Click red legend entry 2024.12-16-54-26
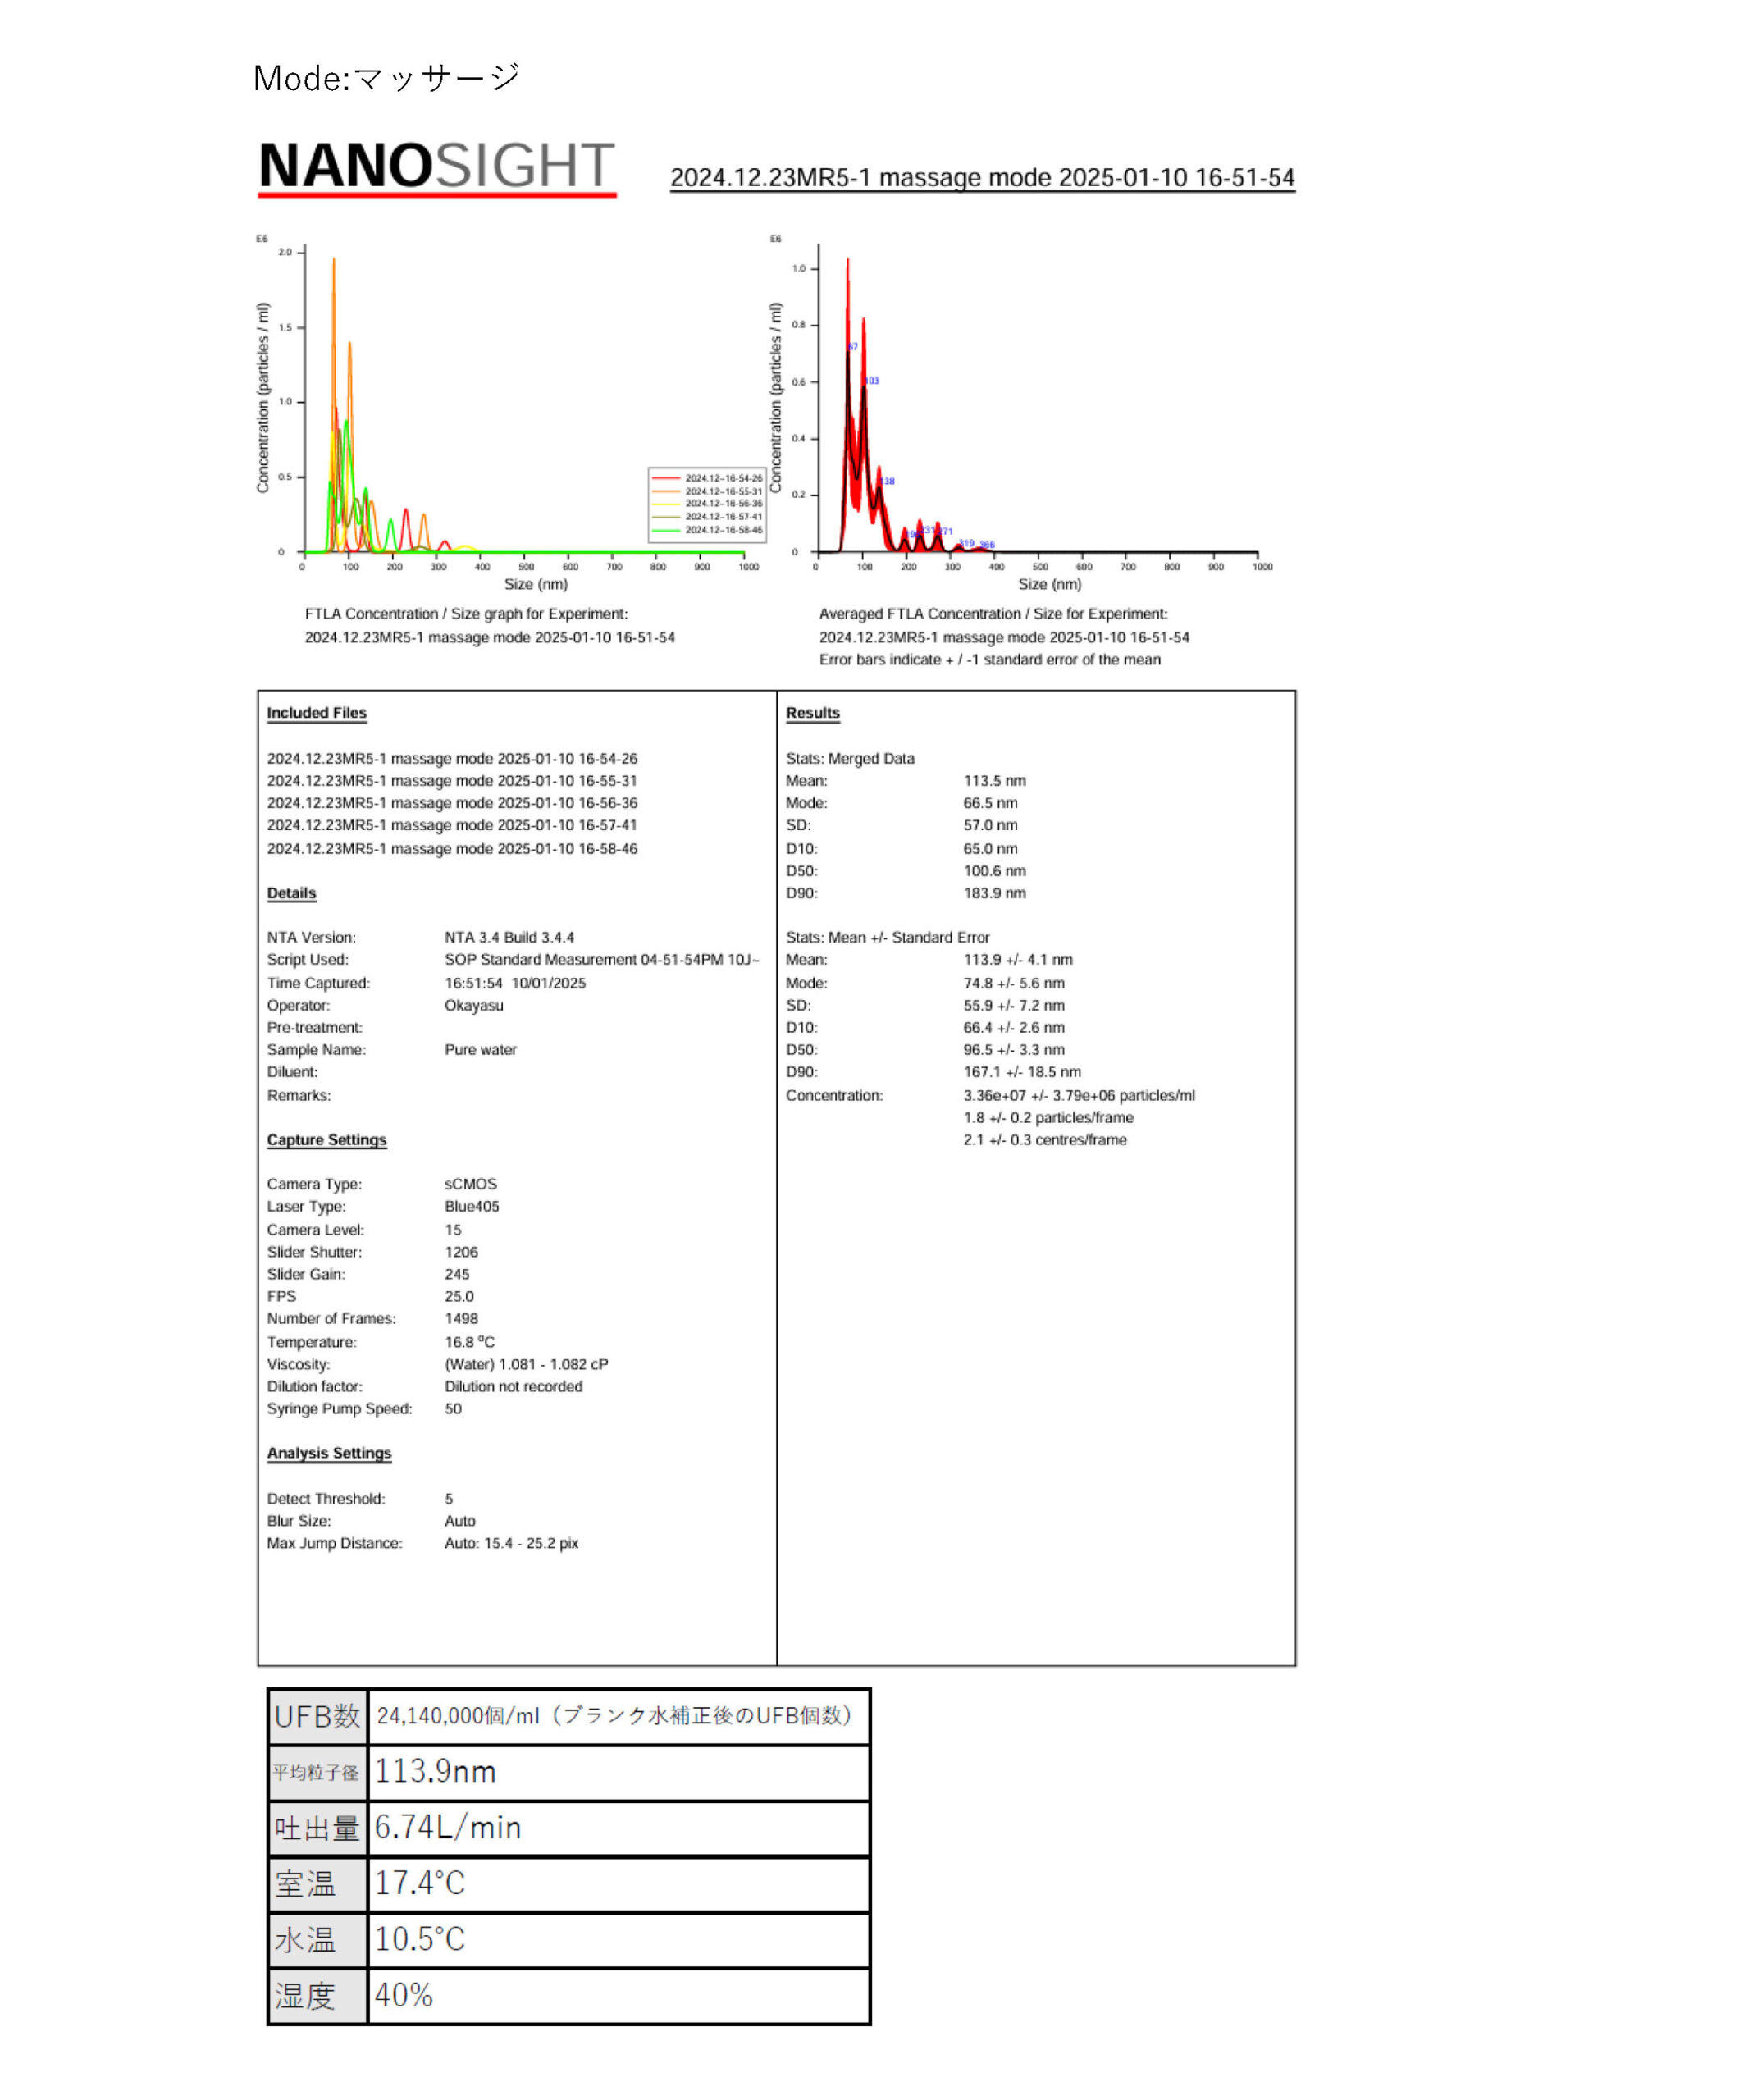 click(x=708, y=478)
